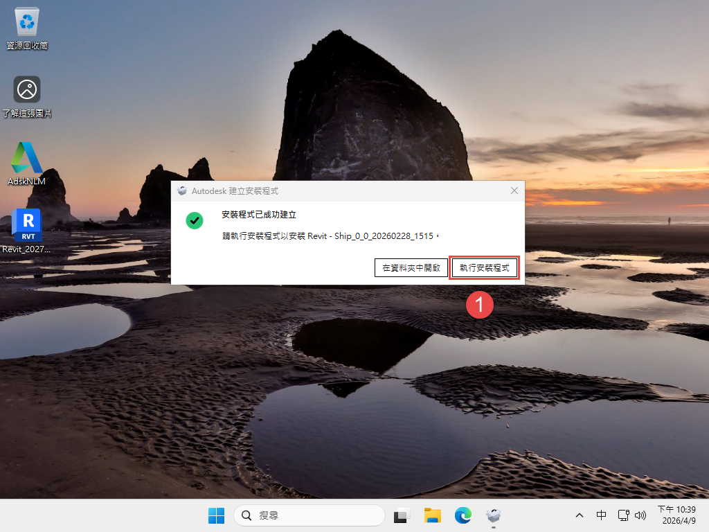Click the green success checkmark icon
Screen dimensions: 709x532
click(x=195, y=221)
